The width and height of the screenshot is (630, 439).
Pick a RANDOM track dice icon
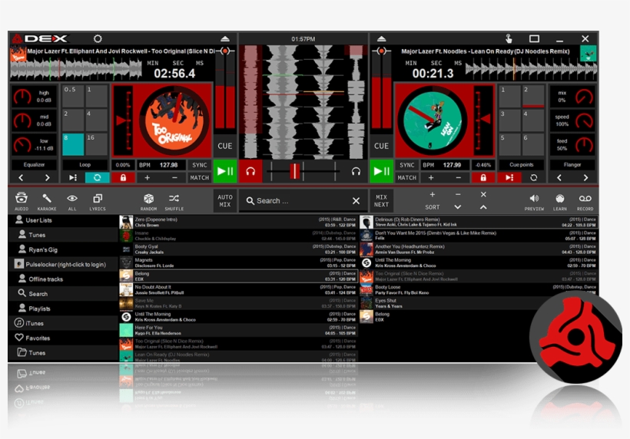click(148, 201)
